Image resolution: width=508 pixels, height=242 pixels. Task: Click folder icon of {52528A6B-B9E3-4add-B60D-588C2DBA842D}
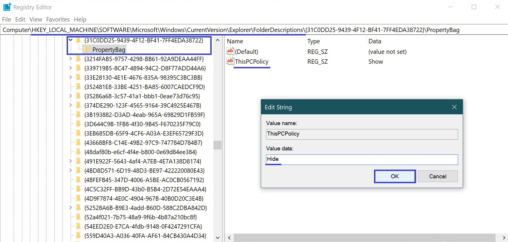click(x=79, y=208)
